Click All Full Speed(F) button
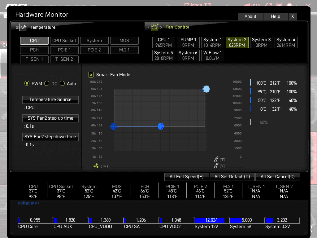The height and width of the screenshot is (238, 317). point(187,177)
